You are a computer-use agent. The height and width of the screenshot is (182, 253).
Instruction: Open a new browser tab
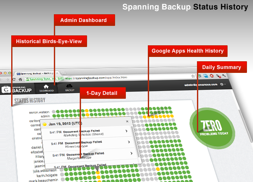pos(64,73)
